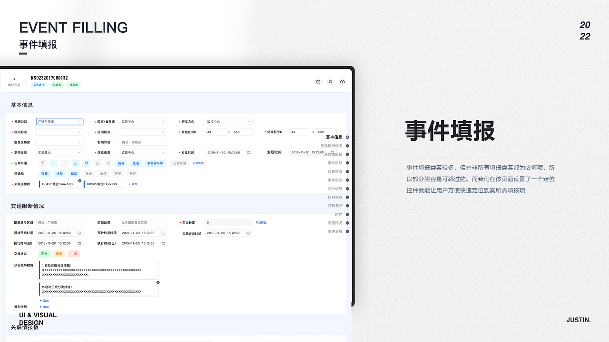Toggle lane 三 in 占用车道
Image resolution: width=609 pixels, height=342 pixels.
click(x=76, y=163)
